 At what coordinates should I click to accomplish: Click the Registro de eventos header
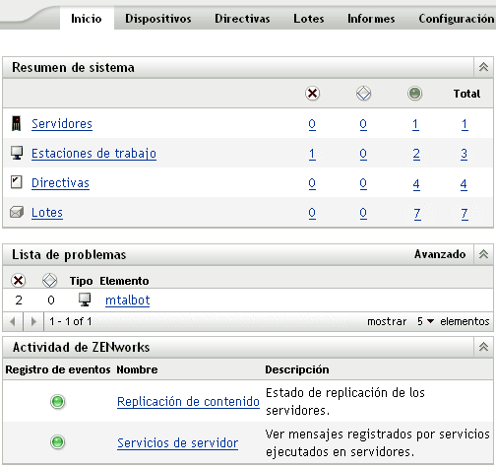[58, 369]
